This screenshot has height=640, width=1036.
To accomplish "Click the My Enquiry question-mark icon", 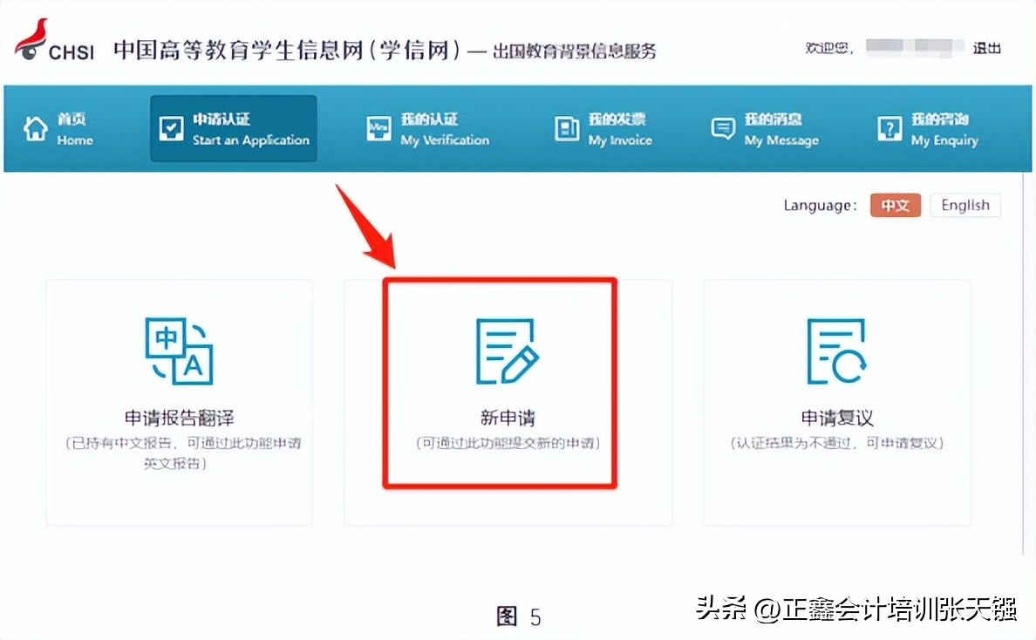I will pyautogui.click(x=889, y=127).
